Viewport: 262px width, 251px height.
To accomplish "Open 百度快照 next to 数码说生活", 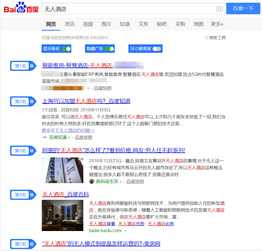I will click(135, 181).
